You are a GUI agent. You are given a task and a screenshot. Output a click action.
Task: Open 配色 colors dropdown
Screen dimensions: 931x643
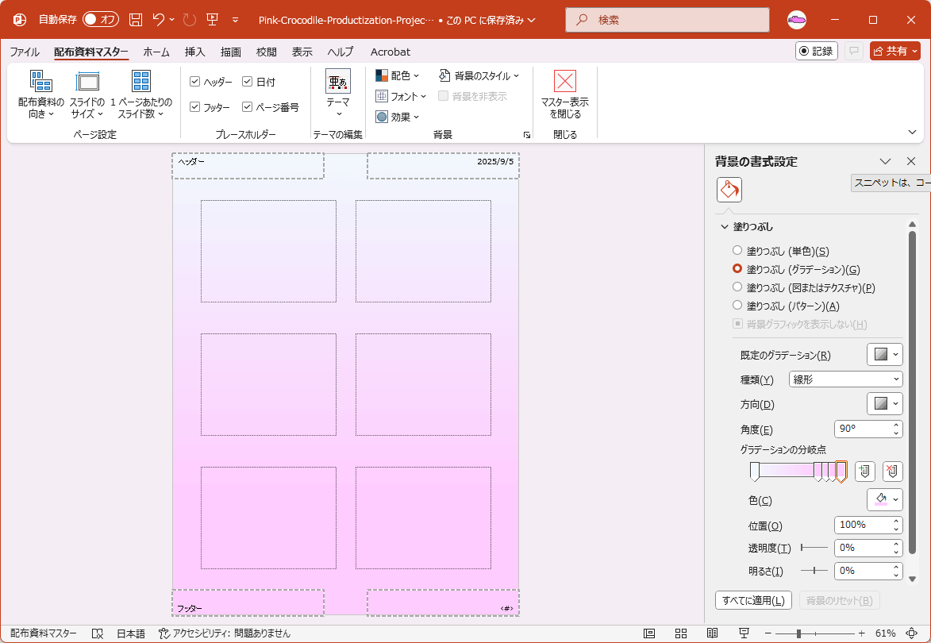point(397,75)
